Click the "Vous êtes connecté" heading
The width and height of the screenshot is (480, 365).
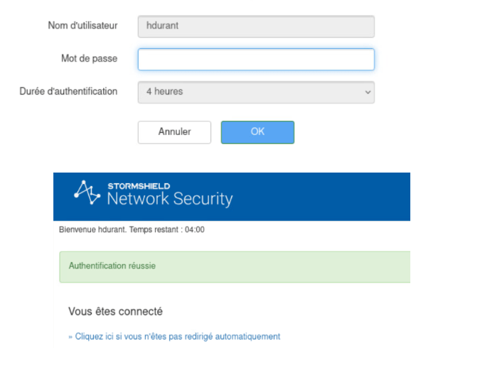coord(115,311)
